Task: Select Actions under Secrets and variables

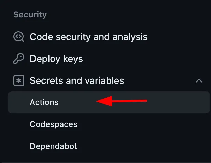Action: [44, 102]
